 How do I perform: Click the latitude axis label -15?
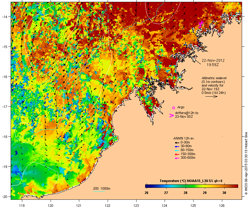pos(4,47)
